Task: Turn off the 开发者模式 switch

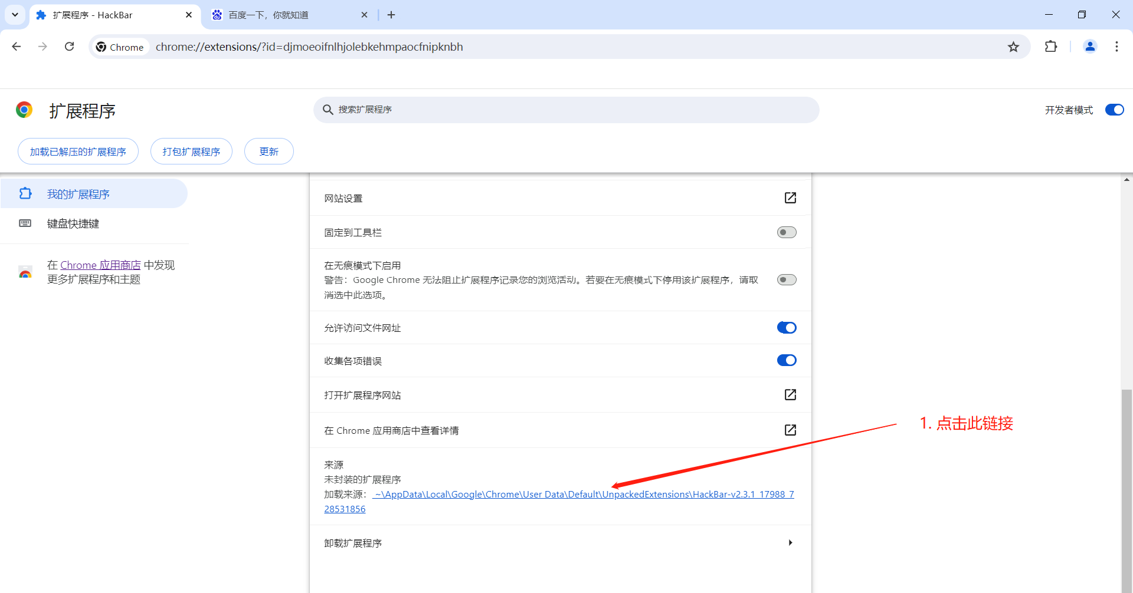Action: click(x=1114, y=110)
